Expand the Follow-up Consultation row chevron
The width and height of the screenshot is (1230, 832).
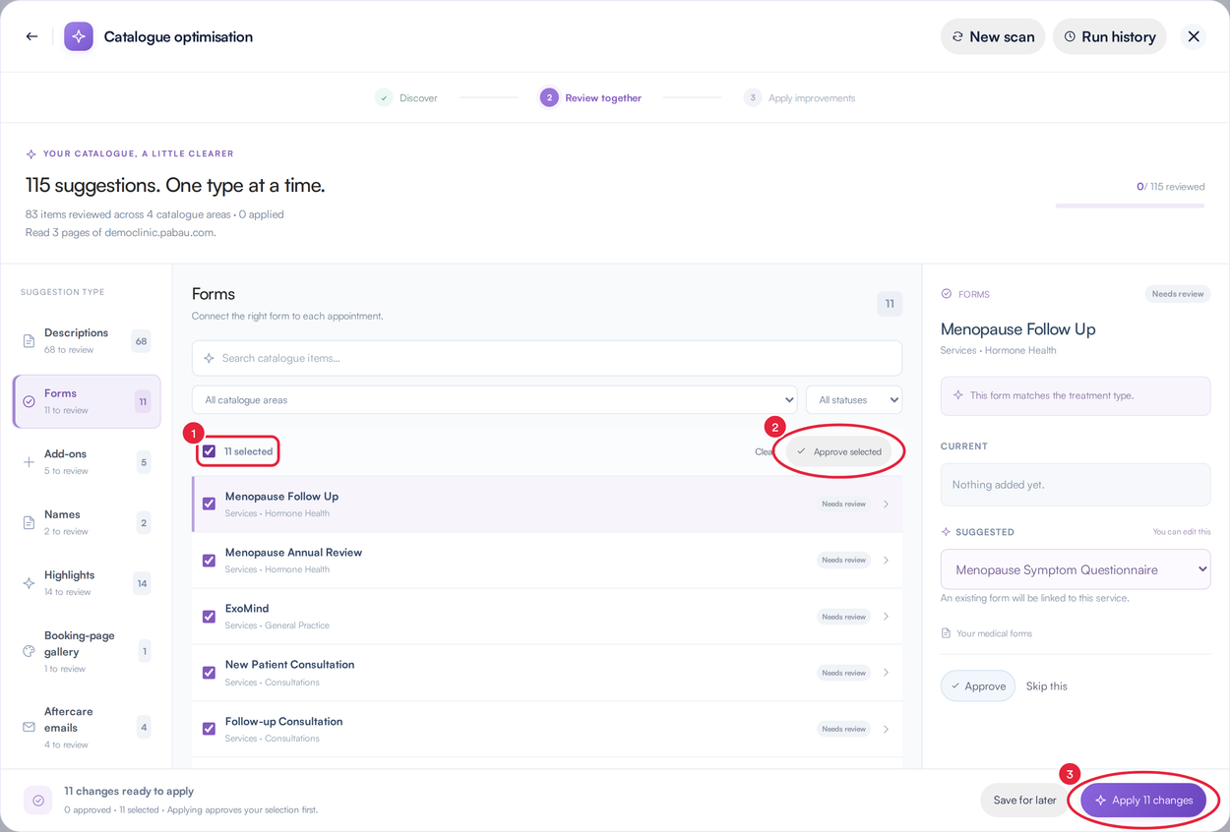[886, 729]
